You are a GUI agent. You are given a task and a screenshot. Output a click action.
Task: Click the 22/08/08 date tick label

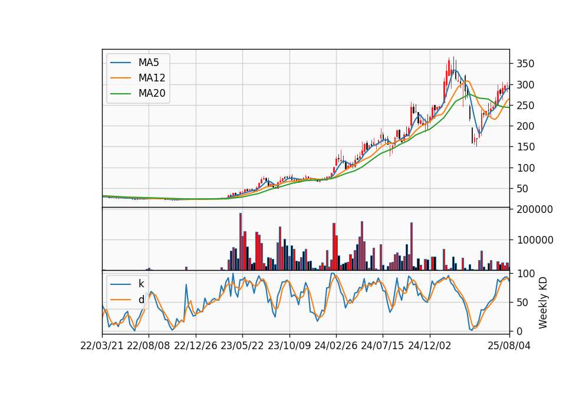149,346
